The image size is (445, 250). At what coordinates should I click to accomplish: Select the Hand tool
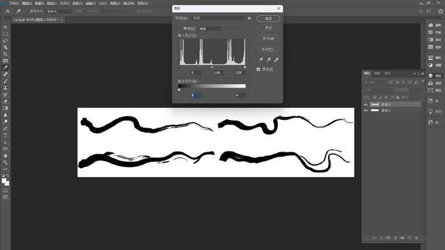coord(5,155)
